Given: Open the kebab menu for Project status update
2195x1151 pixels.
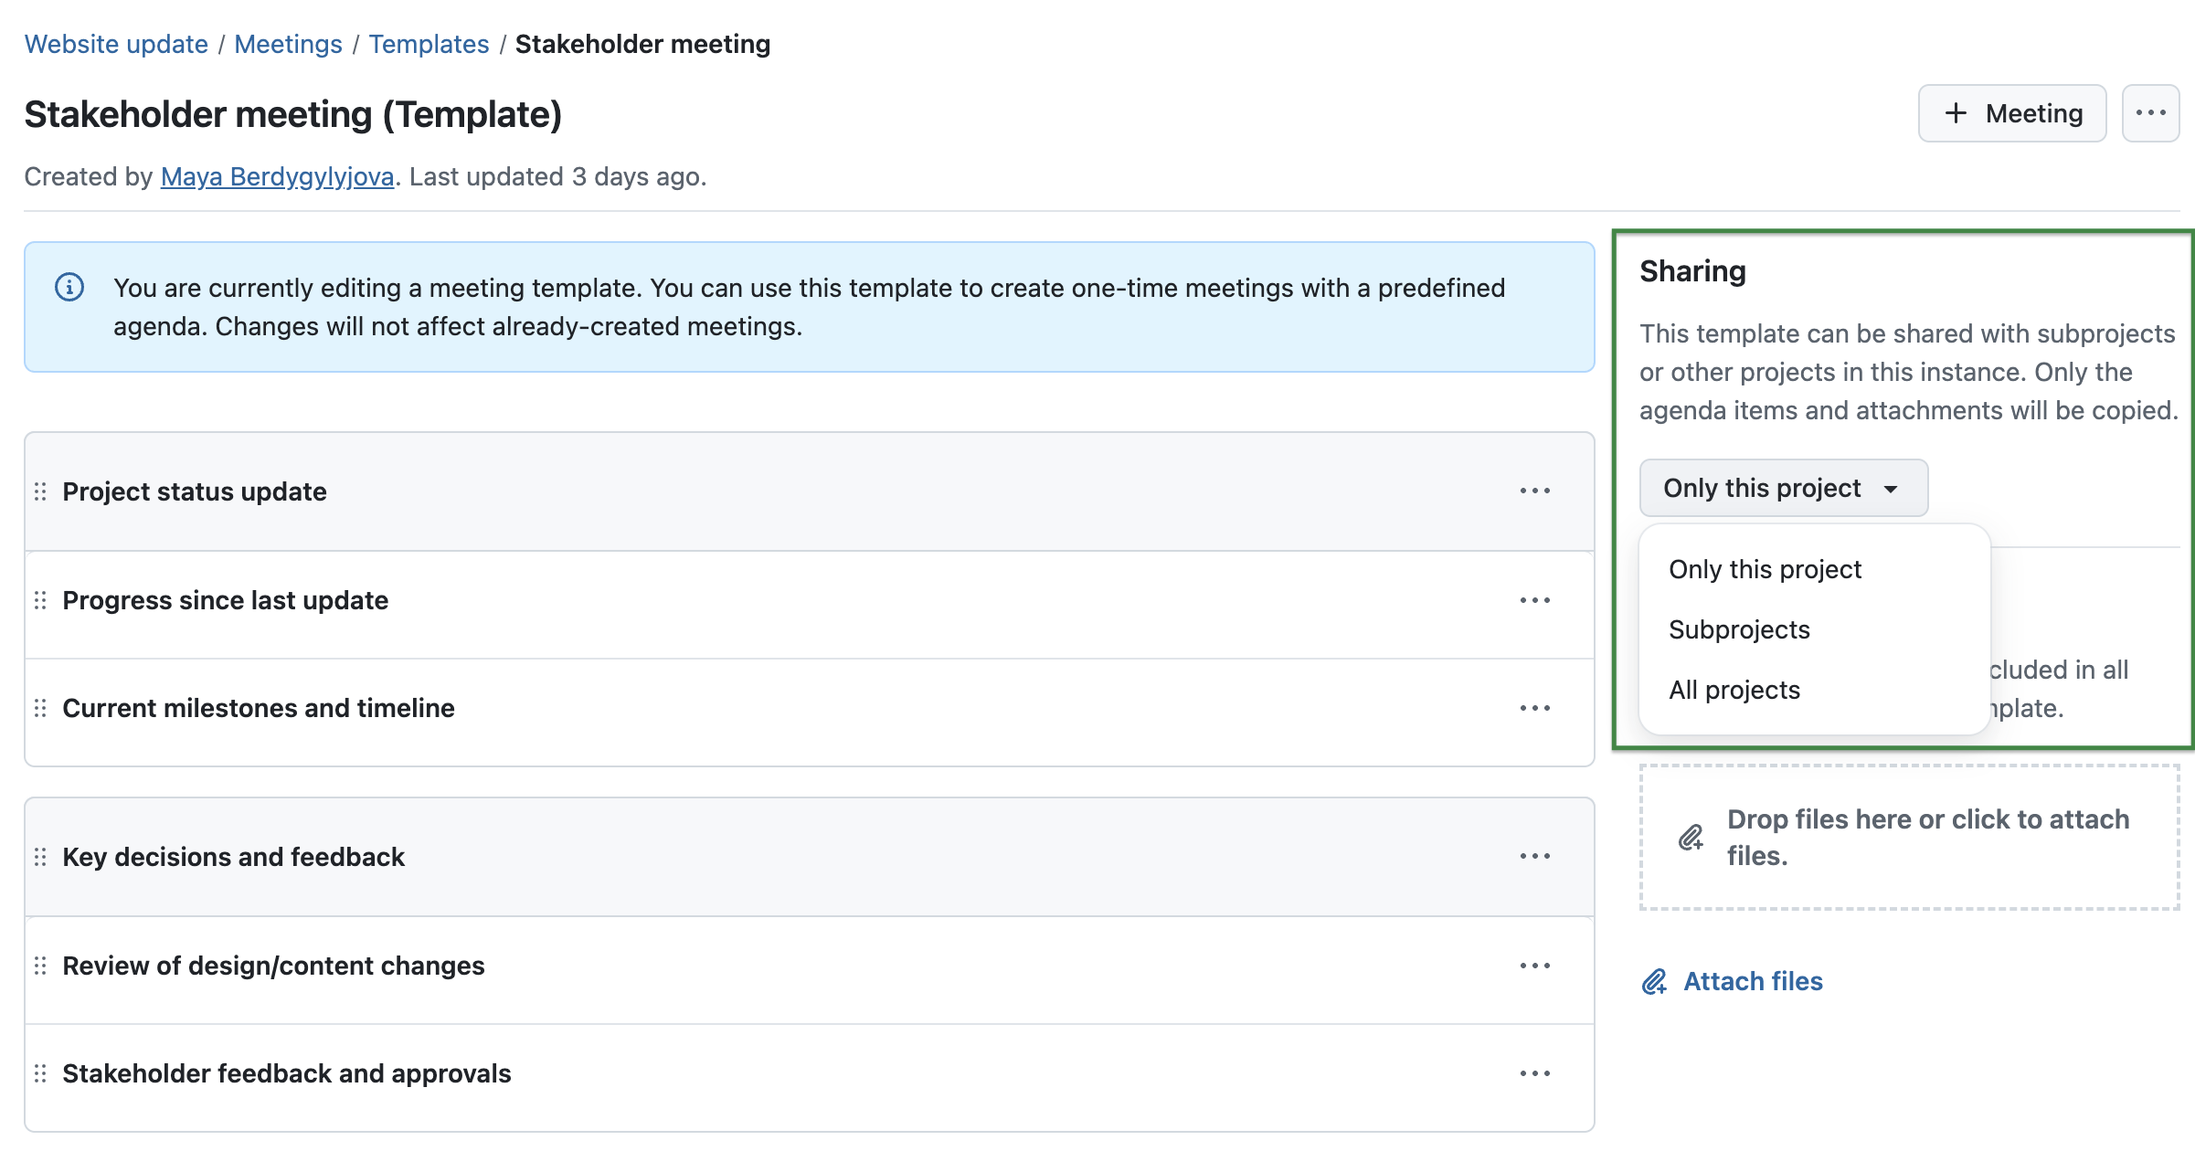Looking at the screenshot, I should (1536, 491).
